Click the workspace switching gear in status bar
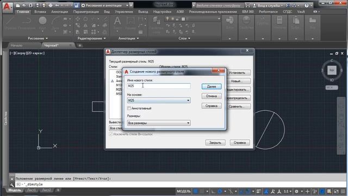The image size is (348, 196). [296, 191]
